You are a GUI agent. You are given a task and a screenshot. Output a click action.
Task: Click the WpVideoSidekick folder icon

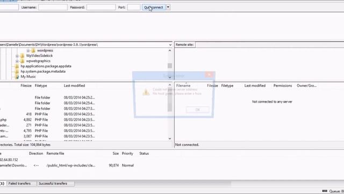pyautogui.click(x=22, y=56)
